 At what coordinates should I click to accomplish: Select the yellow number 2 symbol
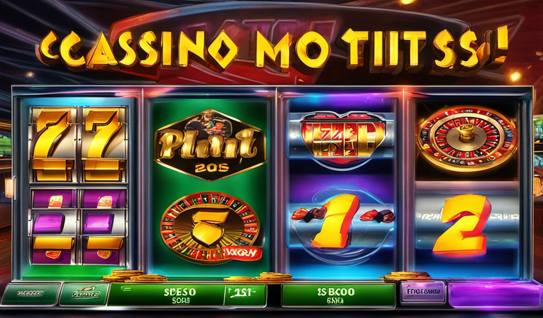(x=462, y=225)
